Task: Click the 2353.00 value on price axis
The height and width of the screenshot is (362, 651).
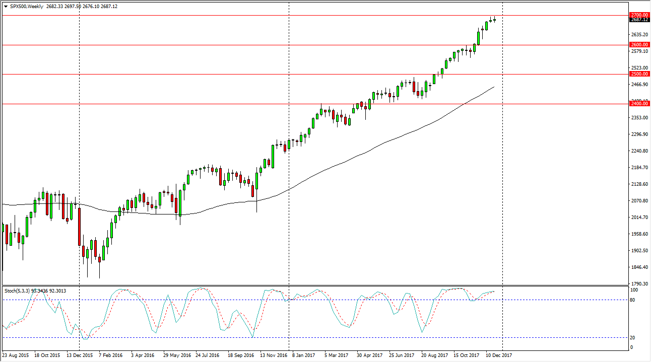Action: point(638,118)
